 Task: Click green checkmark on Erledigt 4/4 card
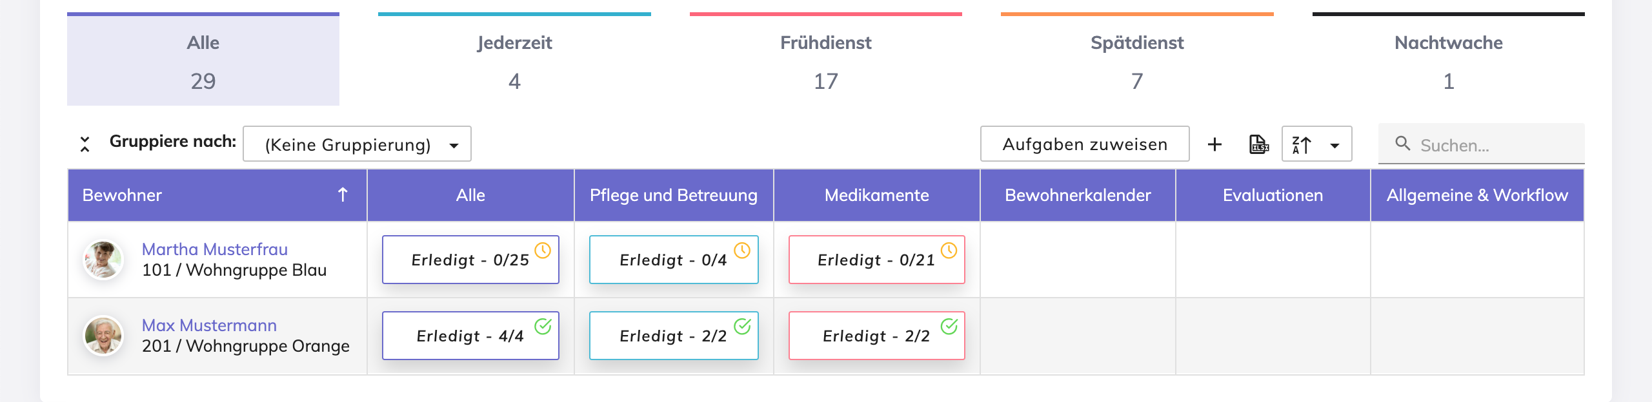click(x=543, y=326)
